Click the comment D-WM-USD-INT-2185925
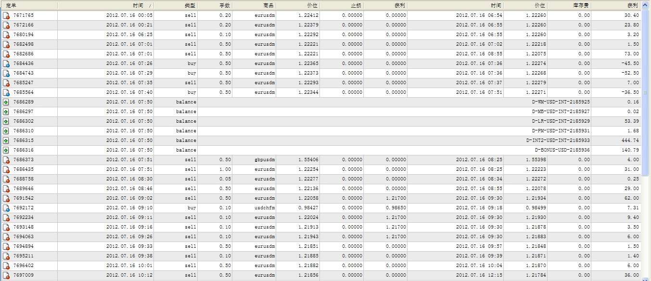The image size is (651, 281). (x=561, y=102)
